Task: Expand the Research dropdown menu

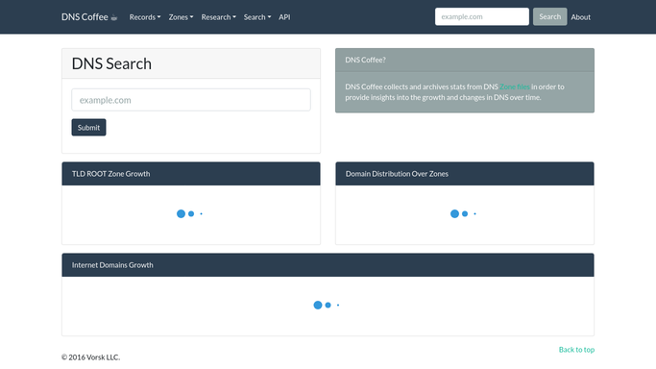Action: coord(218,17)
